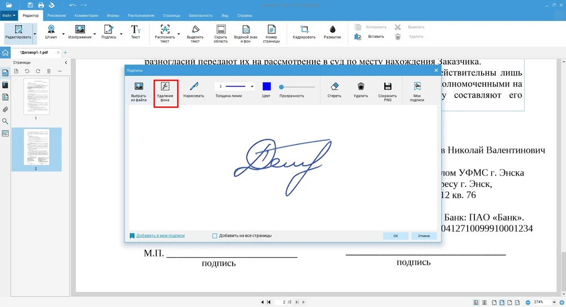Click the blue Цвет color swatch
The width and height of the screenshot is (566, 307).
click(x=267, y=87)
